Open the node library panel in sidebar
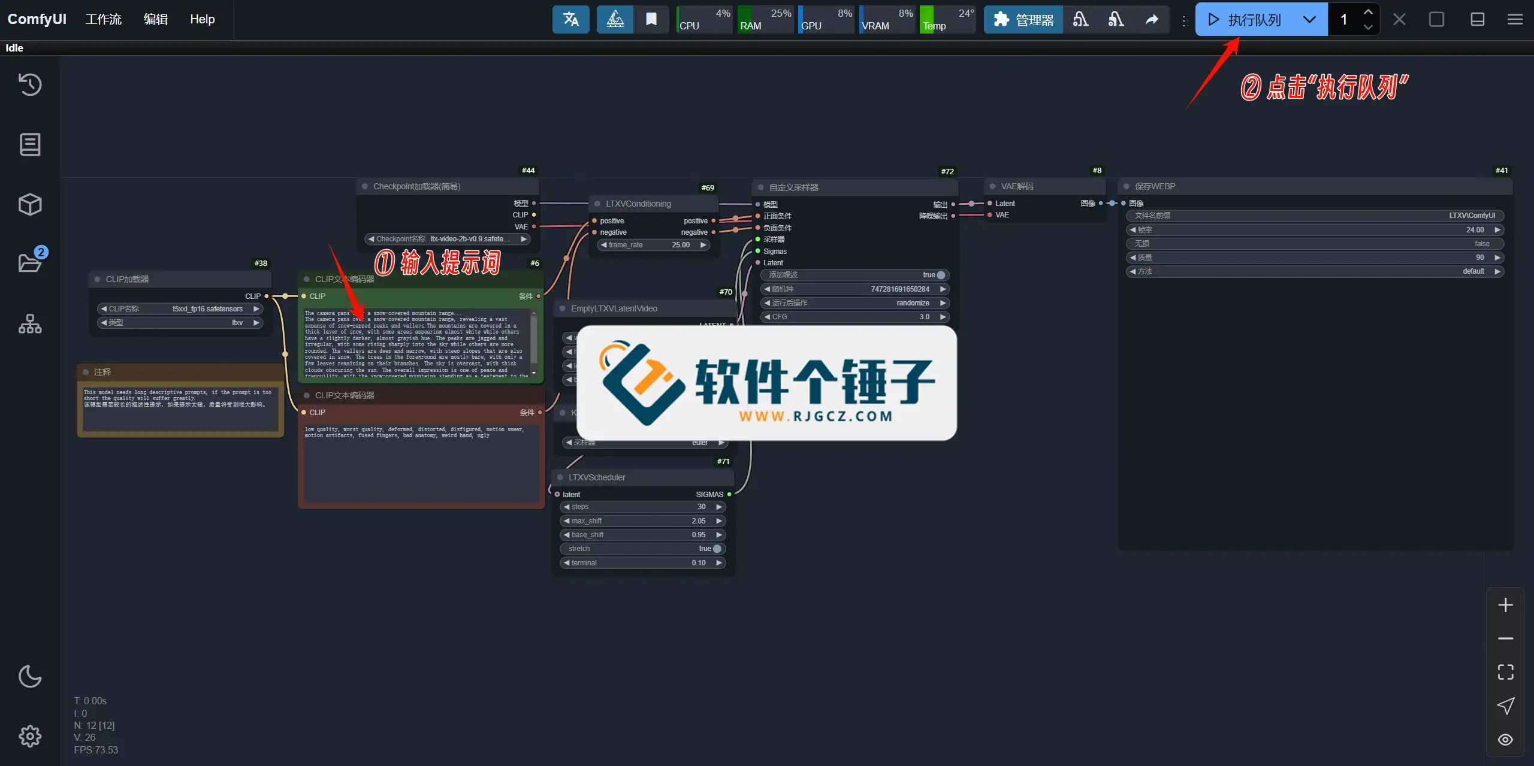This screenshot has width=1534, height=766. click(x=29, y=144)
